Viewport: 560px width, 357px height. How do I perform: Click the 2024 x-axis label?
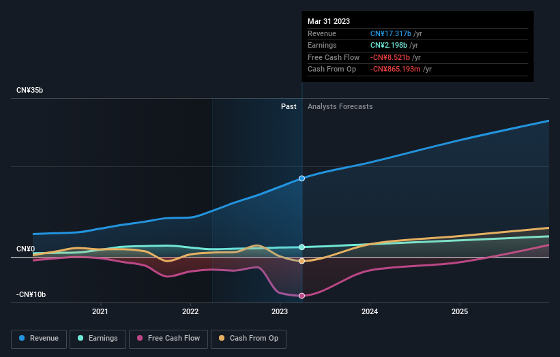click(x=370, y=311)
